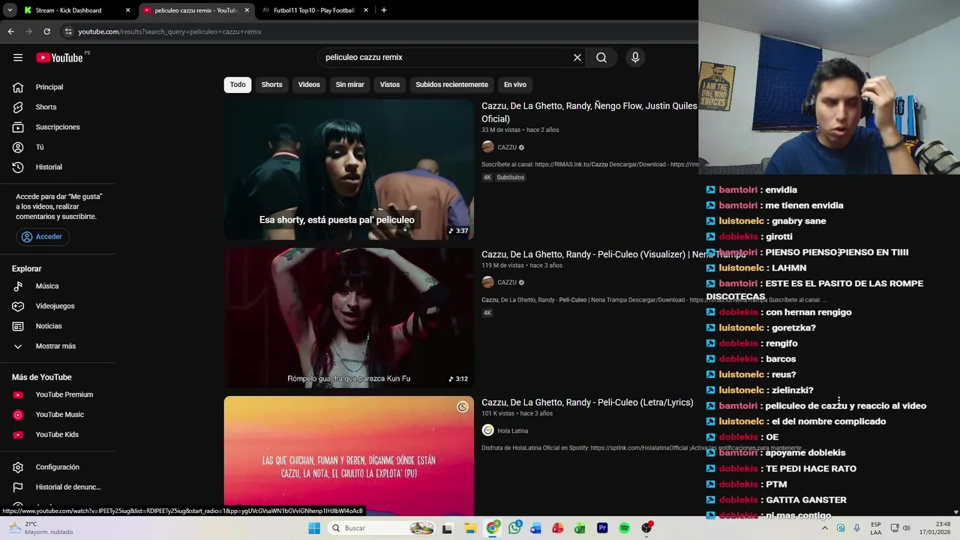Open the tab search dropdown arrow
This screenshot has height=540, width=960.
point(10,10)
